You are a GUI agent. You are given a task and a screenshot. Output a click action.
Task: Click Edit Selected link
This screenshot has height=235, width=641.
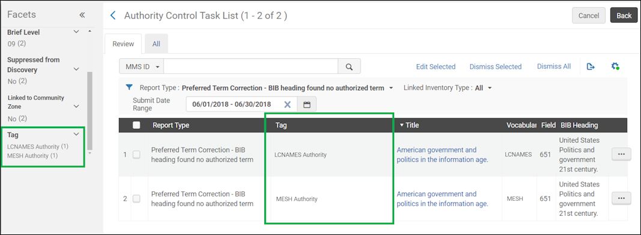pos(436,67)
